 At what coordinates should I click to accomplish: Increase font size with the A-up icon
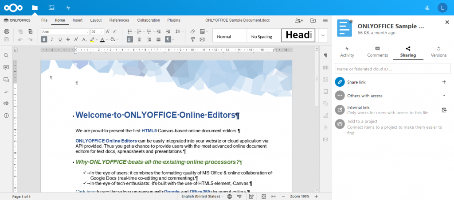pyautogui.click(x=108, y=31)
